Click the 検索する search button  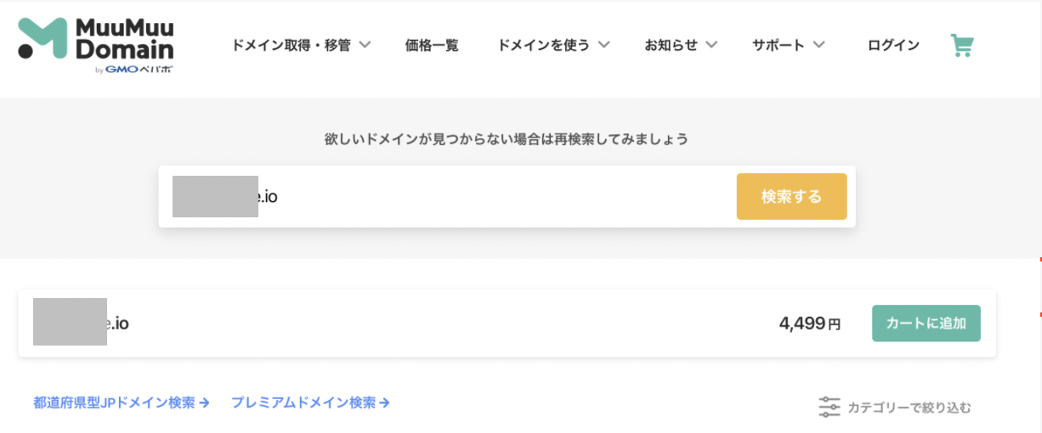[x=791, y=196]
